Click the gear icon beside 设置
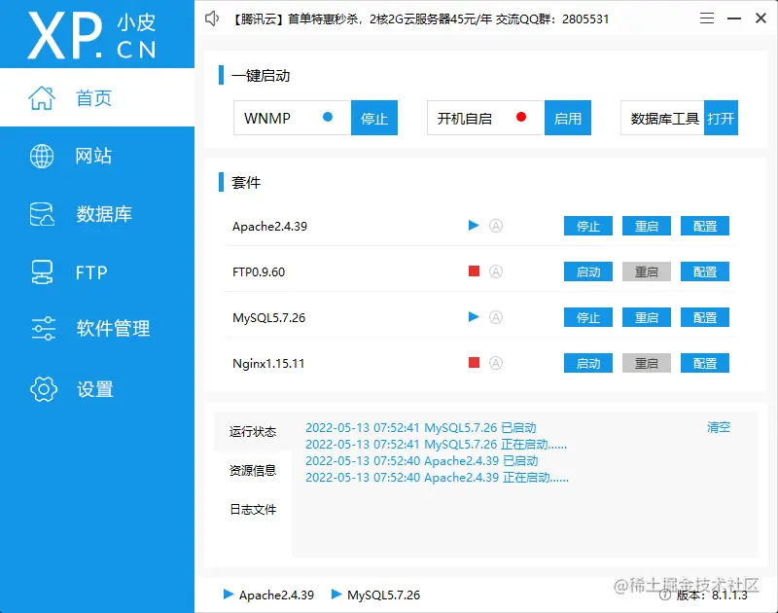 click(43, 388)
